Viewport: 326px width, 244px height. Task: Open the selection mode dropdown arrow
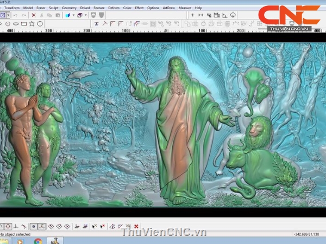(8, 15)
